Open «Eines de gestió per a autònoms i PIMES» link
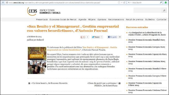The height and width of the screenshot is (95, 169). click(x=102, y=84)
